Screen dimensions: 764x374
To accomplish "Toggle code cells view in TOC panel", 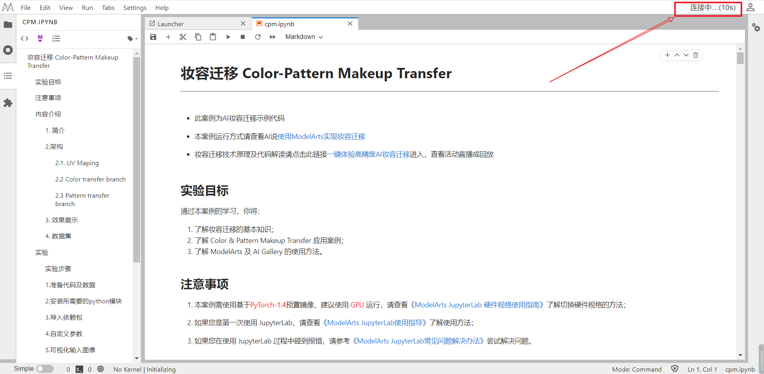I will [25, 39].
